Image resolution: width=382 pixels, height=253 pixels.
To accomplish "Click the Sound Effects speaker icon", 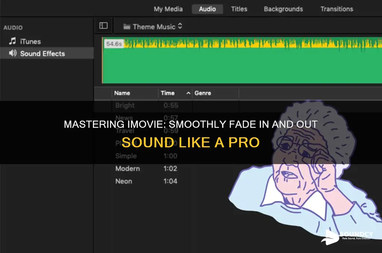I will 13,53.
